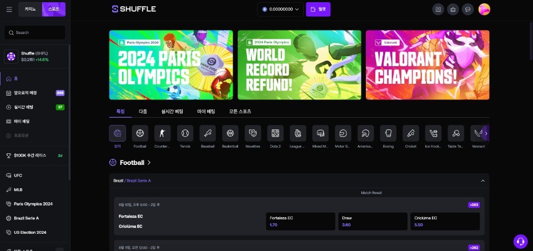The width and height of the screenshot is (533, 251).
Task: Select the 모든 스포츠 tab
Action: (240, 112)
